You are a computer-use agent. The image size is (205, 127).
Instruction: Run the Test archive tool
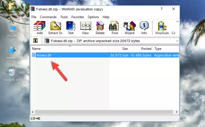[71, 28]
